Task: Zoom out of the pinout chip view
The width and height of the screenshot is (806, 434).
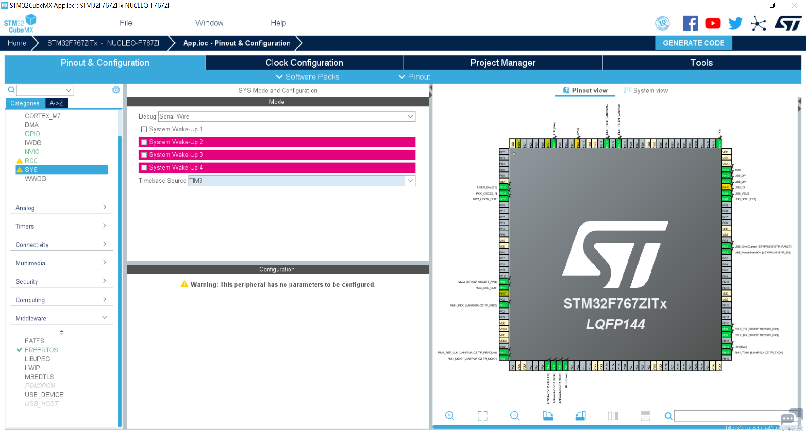Action: [x=515, y=416]
